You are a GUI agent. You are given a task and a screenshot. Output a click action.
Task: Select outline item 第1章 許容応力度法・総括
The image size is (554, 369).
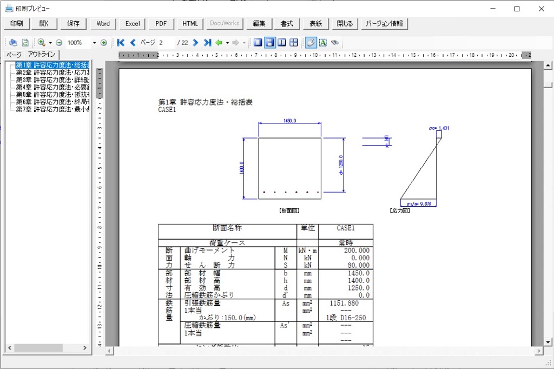pos(52,65)
